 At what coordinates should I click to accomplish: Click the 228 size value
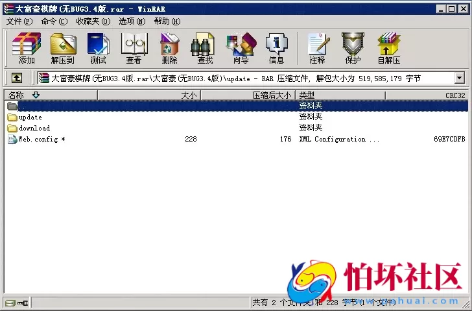191,139
